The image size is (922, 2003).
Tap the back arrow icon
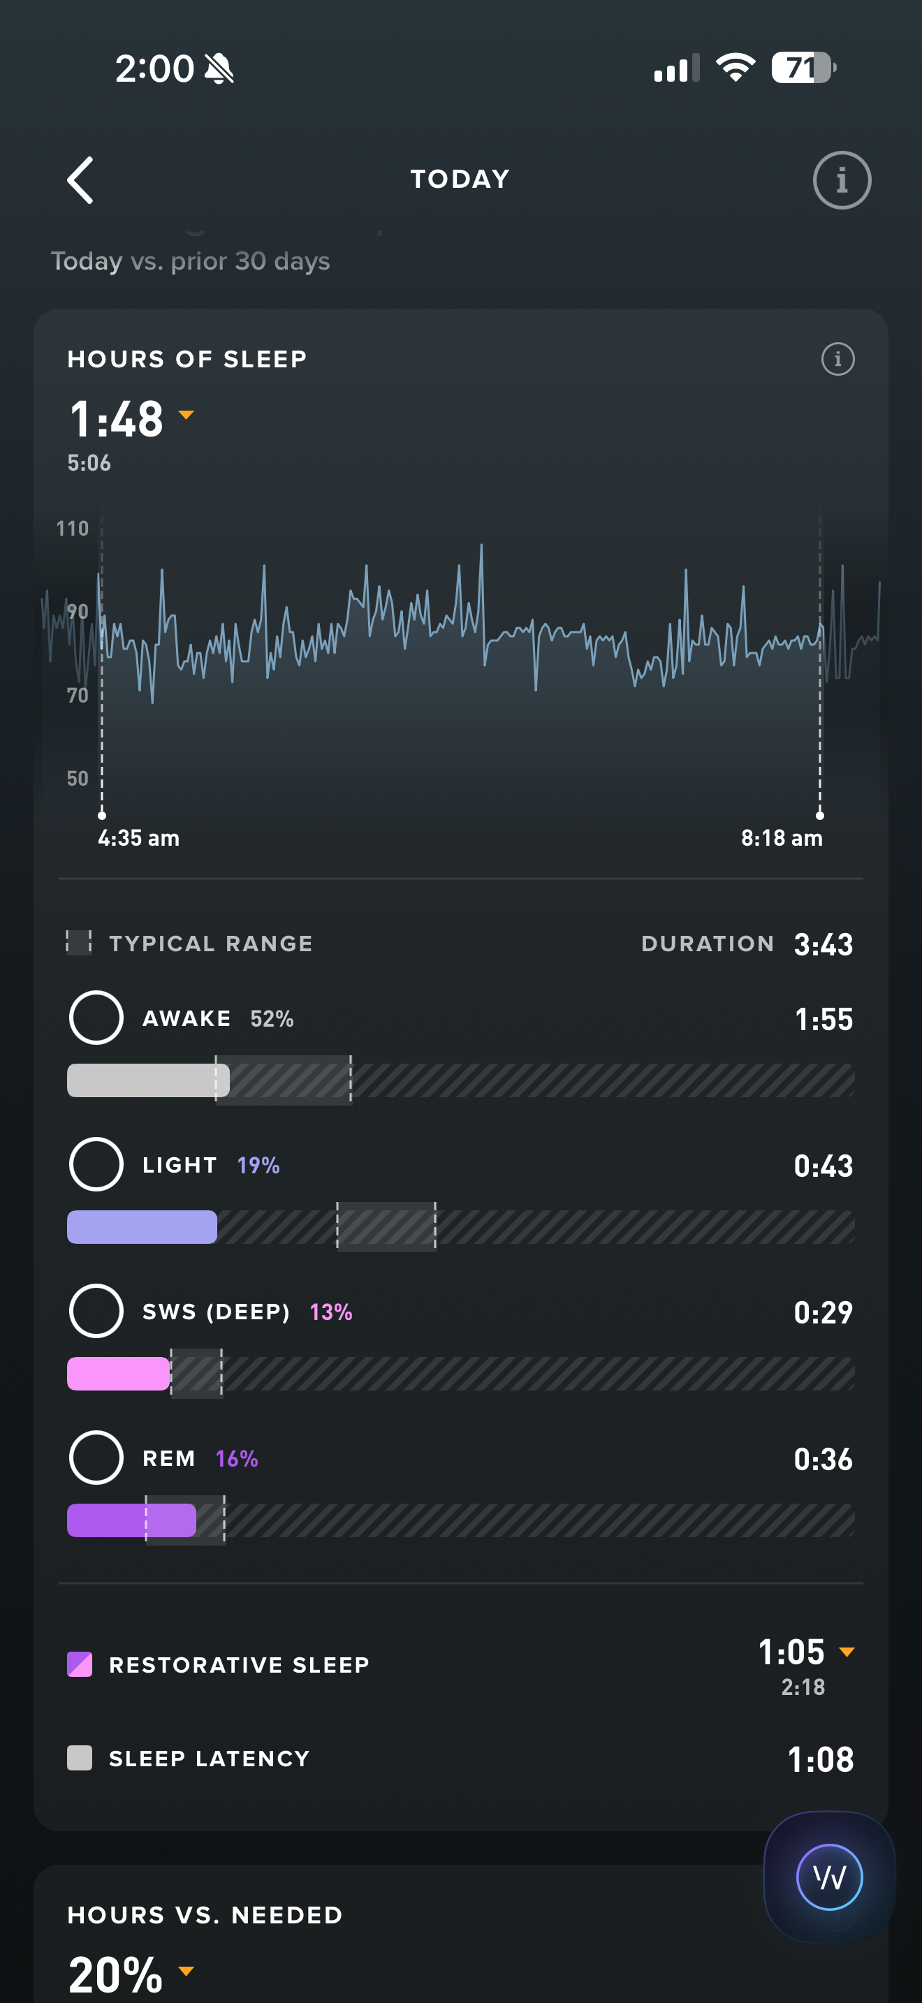pos(81,180)
